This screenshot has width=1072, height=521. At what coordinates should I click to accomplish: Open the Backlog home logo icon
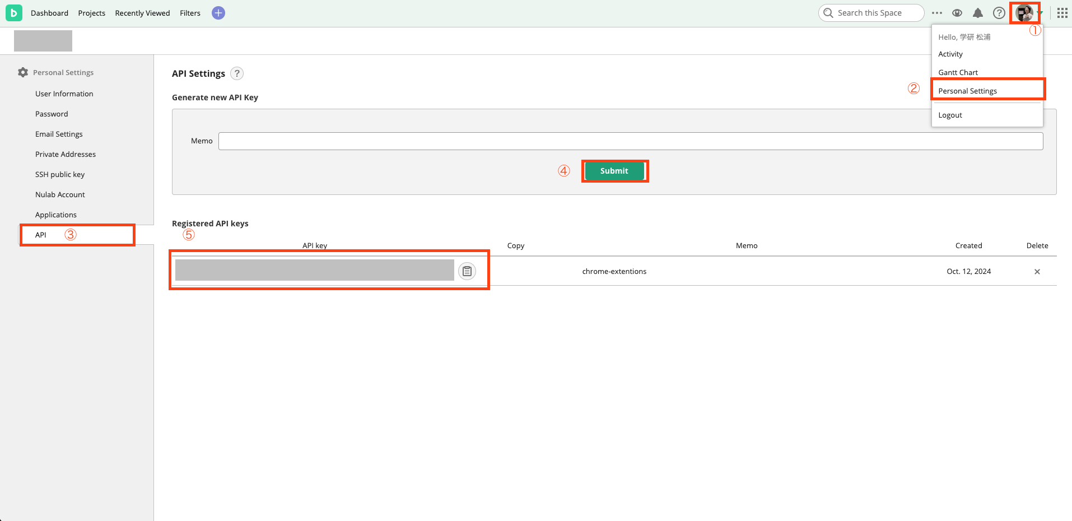coord(14,12)
